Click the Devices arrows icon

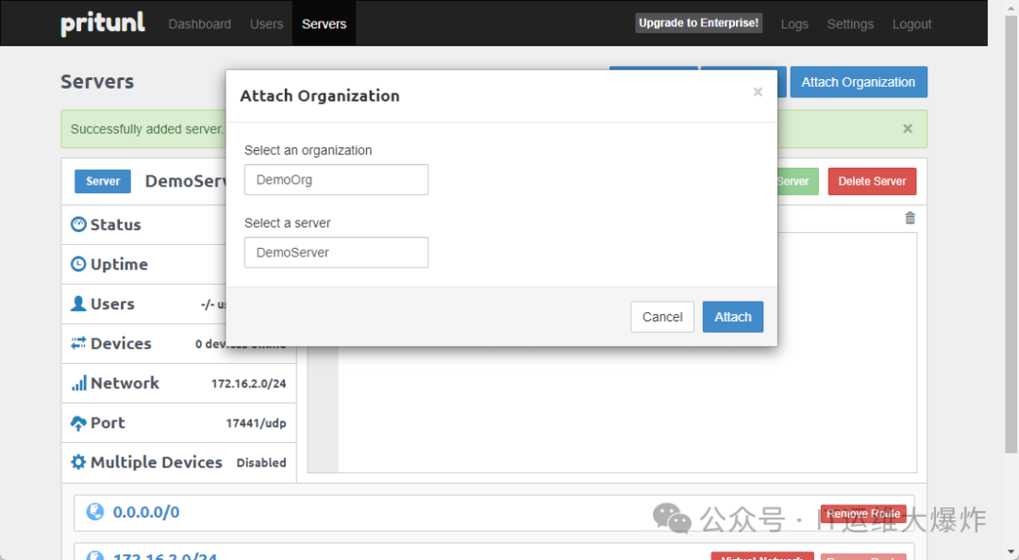pos(78,343)
